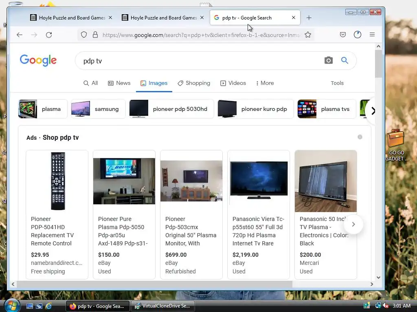
Task: Open Pioneer Pdp-503cmx monitor image
Action: [191, 181]
